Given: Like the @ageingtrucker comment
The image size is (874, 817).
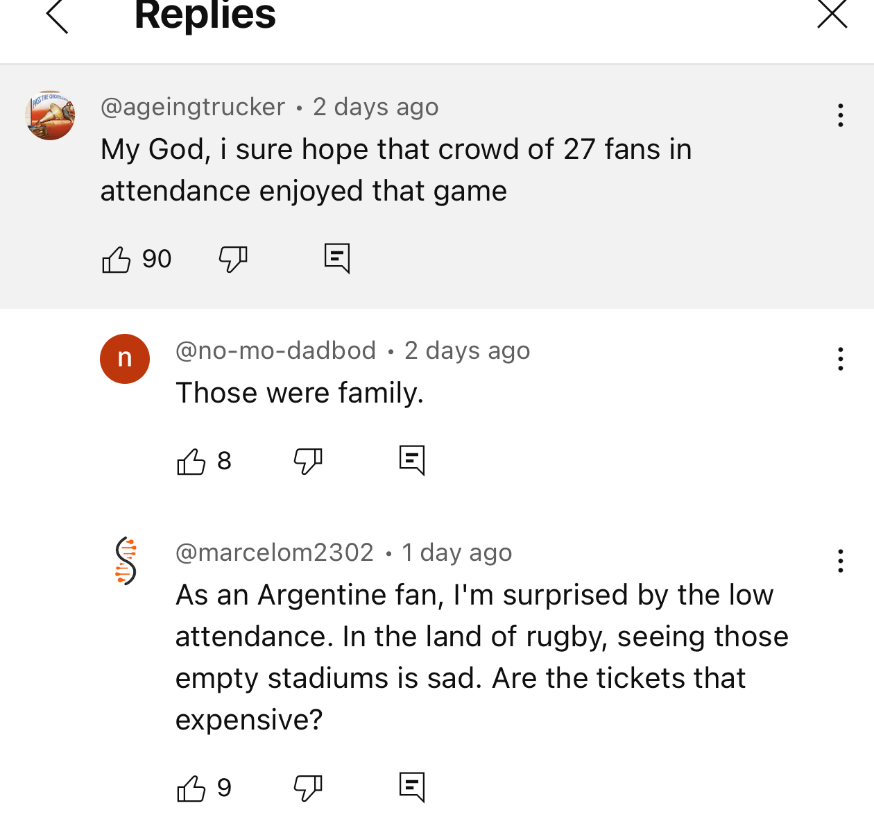Looking at the screenshot, I should click(x=117, y=260).
